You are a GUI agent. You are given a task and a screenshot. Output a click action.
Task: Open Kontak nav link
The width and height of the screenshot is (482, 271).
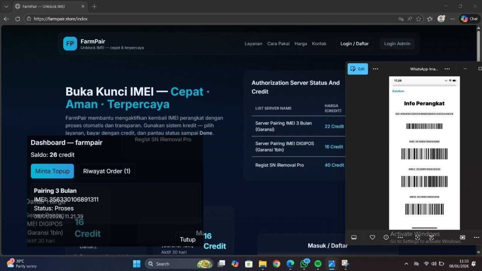pyautogui.click(x=319, y=44)
